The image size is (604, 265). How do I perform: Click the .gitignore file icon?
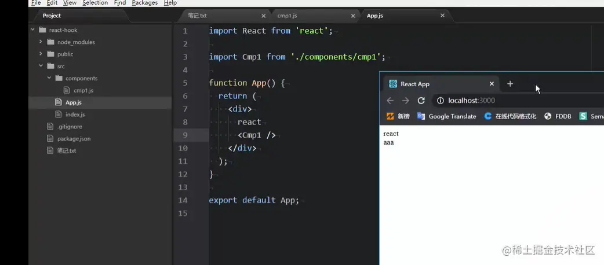pos(50,127)
